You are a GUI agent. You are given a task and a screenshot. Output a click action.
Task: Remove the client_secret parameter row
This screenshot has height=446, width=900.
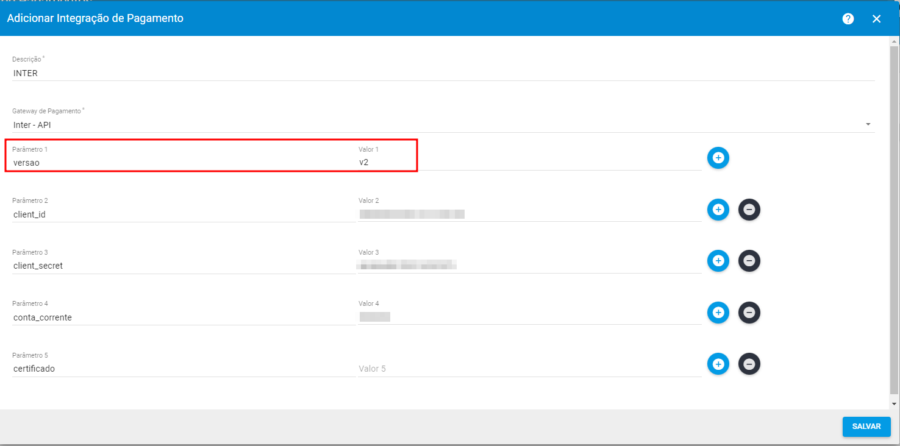tap(749, 261)
